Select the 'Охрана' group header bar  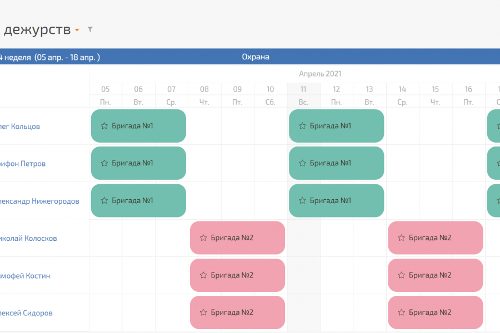pos(256,57)
